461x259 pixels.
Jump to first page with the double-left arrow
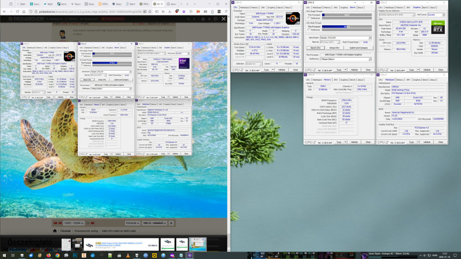(55, 223)
